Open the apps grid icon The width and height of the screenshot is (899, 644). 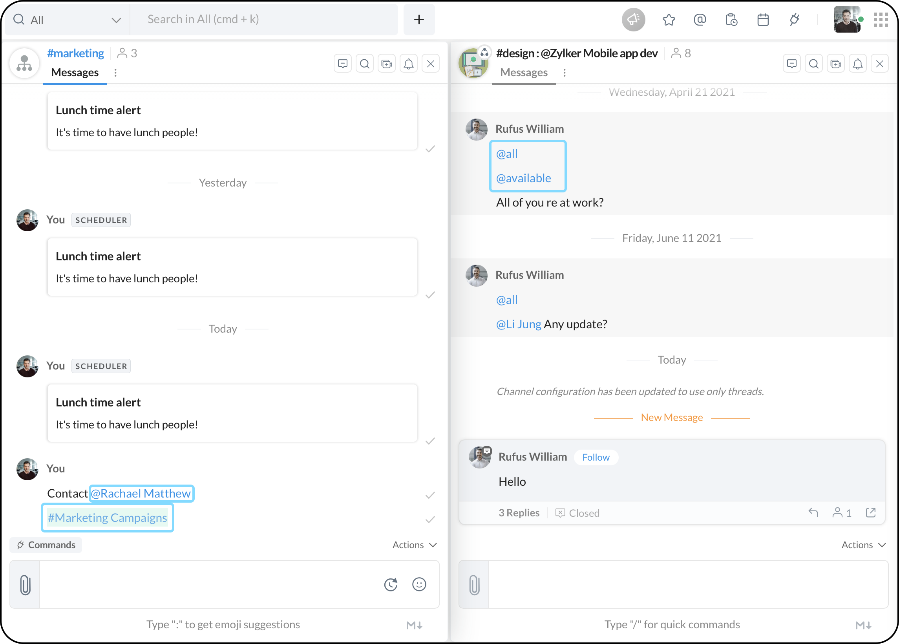(881, 19)
